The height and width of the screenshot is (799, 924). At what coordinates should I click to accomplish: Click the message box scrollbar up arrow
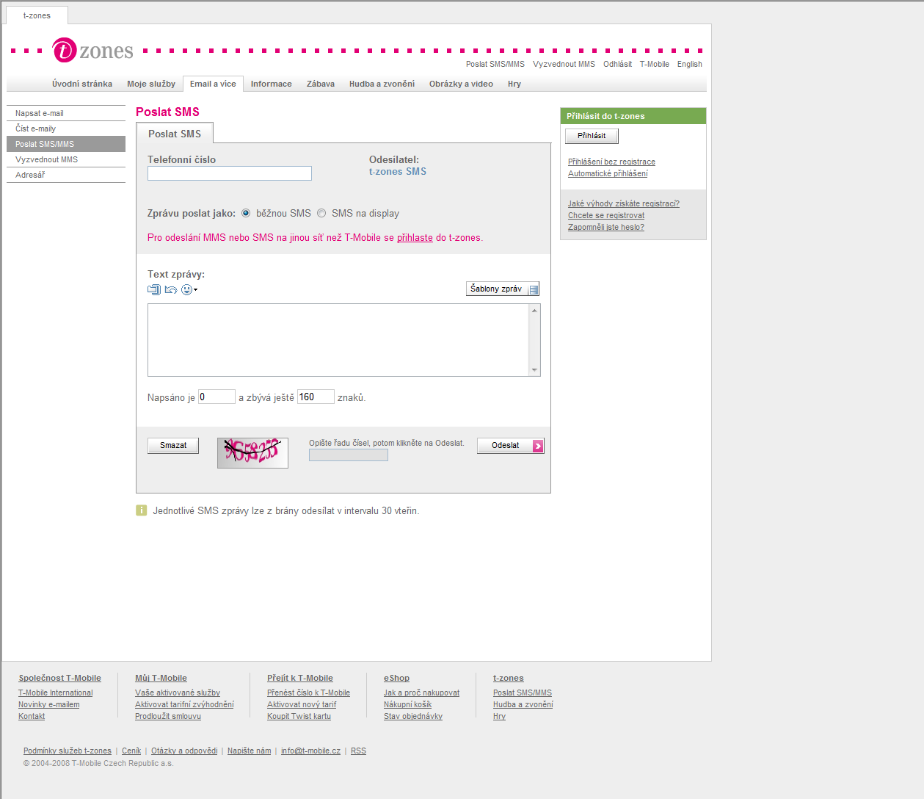tap(534, 311)
